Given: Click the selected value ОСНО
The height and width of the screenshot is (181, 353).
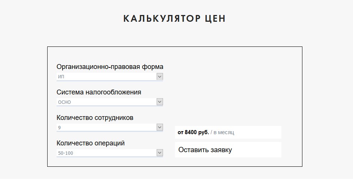Looking at the screenshot, I should (64, 102).
